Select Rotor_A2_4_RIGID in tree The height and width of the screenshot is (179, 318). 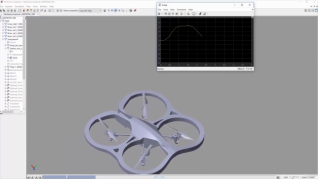[x=15, y=36]
